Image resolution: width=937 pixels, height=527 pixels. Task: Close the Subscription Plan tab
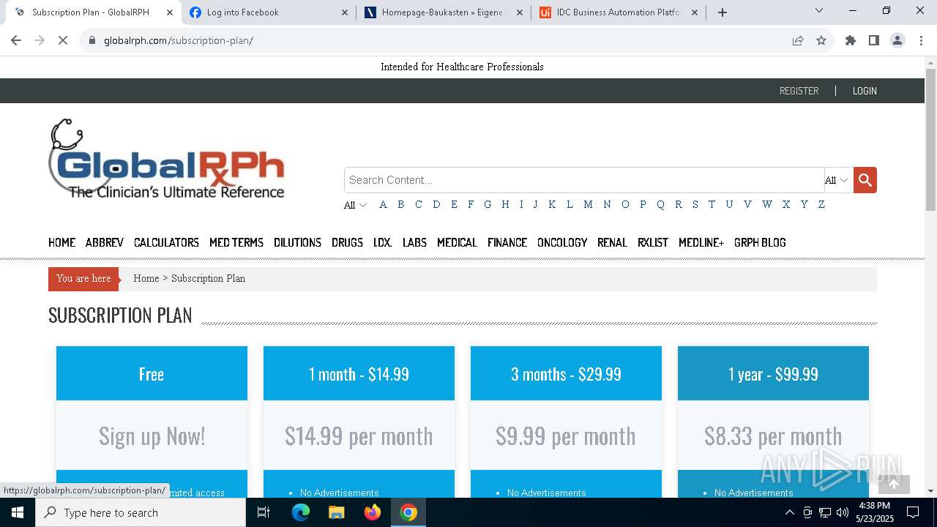click(169, 12)
